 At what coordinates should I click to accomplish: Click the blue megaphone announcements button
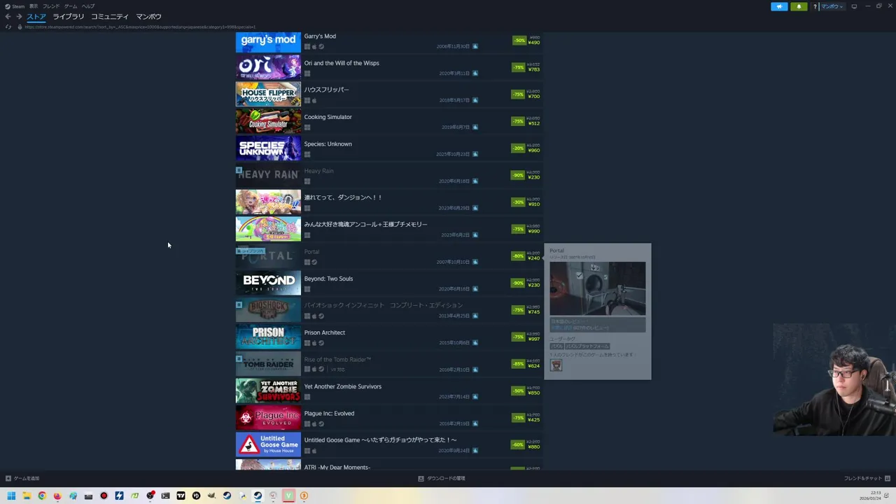pos(779,6)
